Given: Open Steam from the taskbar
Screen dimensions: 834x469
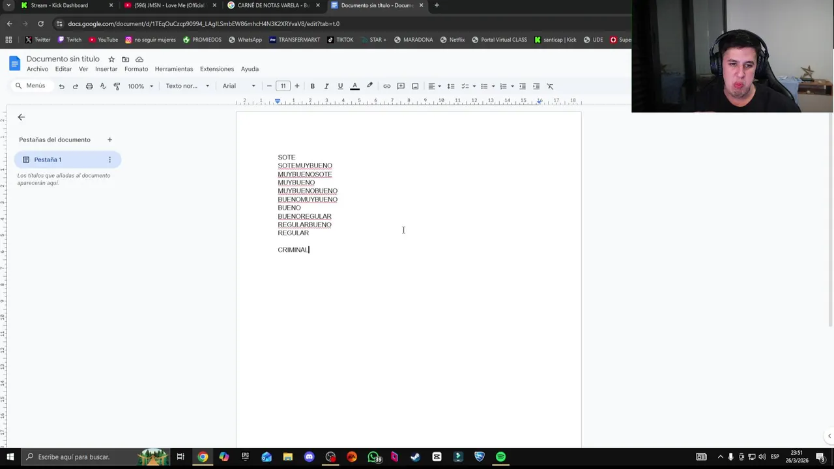Looking at the screenshot, I should 415,457.
